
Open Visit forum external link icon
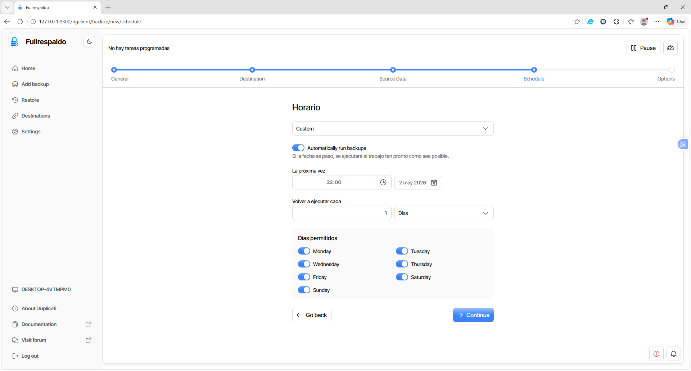89,340
